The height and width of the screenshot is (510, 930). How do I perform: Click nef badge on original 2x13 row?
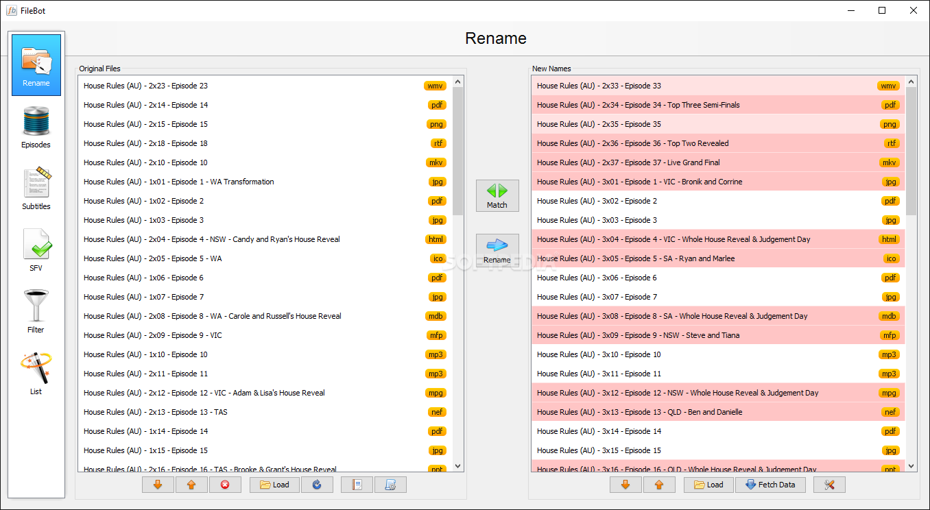(x=438, y=412)
